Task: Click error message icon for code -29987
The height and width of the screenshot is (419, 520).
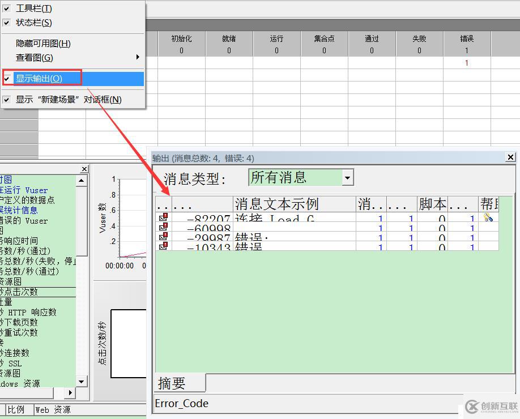Action: [x=163, y=236]
